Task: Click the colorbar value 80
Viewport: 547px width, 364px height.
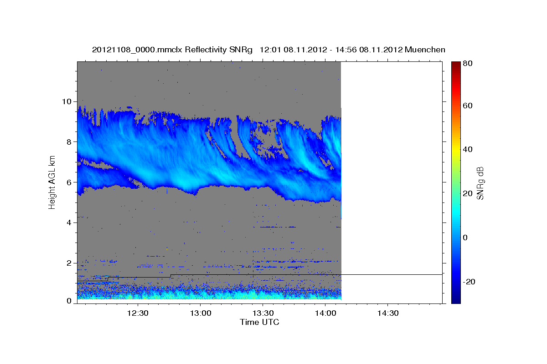Action: (x=467, y=63)
